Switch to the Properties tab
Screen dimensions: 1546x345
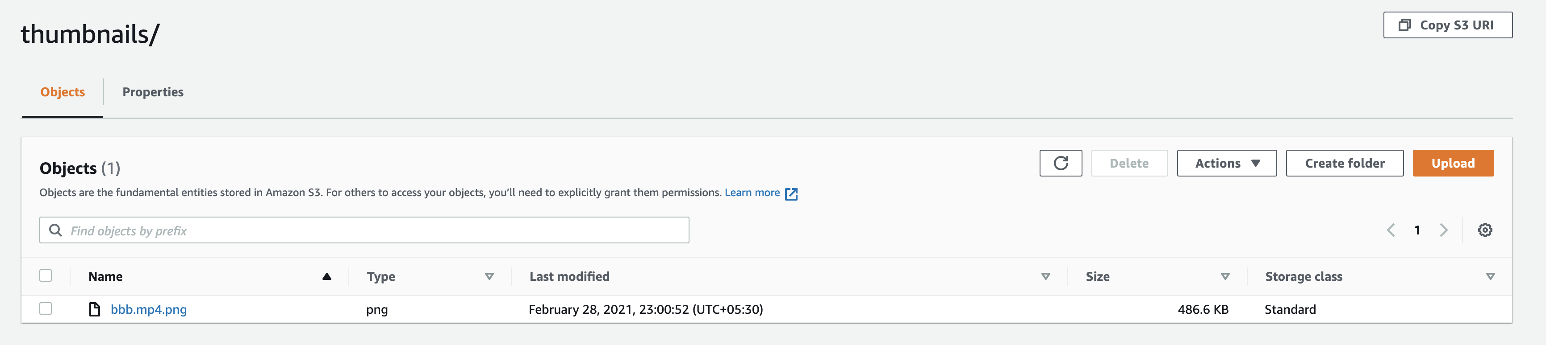pos(152,92)
